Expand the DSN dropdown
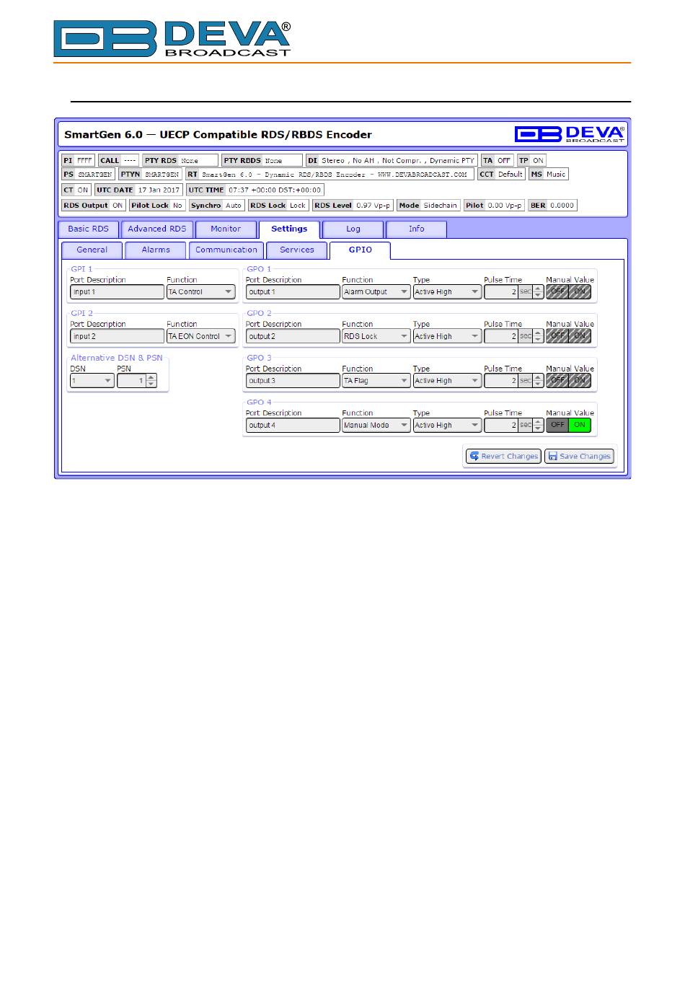The height and width of the screenshot is (981, 685). pos(92,381)
